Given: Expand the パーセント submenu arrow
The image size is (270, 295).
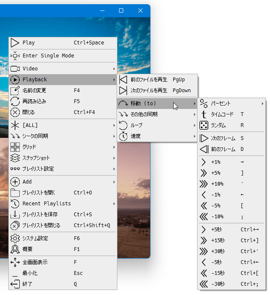Looking at the screenshot, I should pos(262,104).
